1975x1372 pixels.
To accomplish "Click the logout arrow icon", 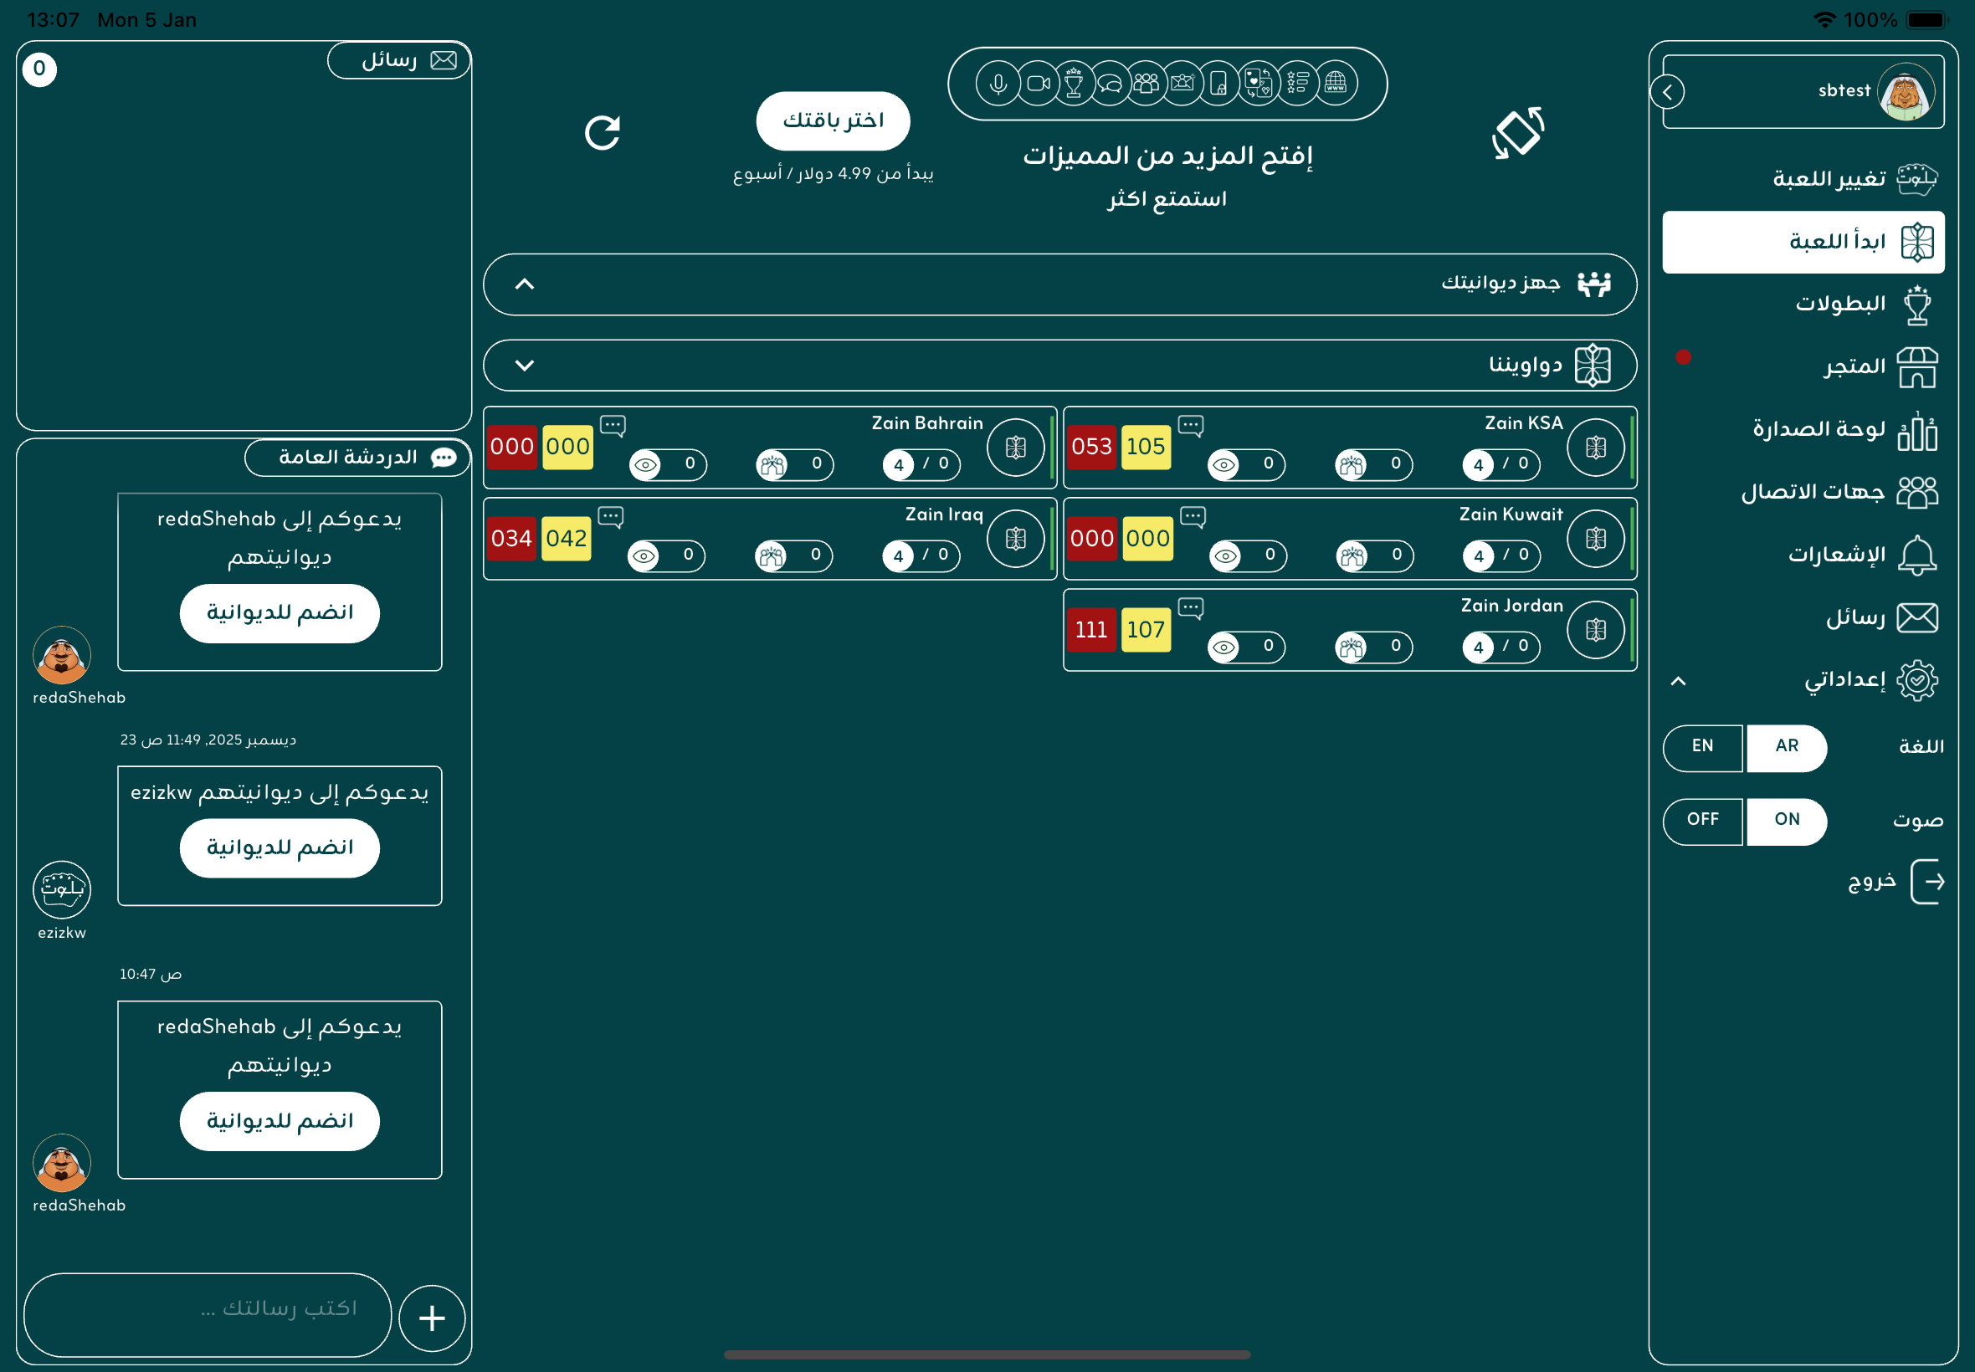I will pos(1927,881).
